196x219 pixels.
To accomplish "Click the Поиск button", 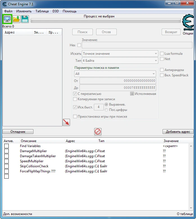I will click(83, 32).
